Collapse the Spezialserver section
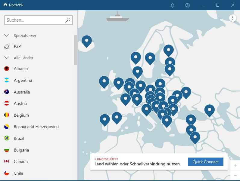Image resolution: width=240 pixels, height=181 pixels. coord(7,35)
